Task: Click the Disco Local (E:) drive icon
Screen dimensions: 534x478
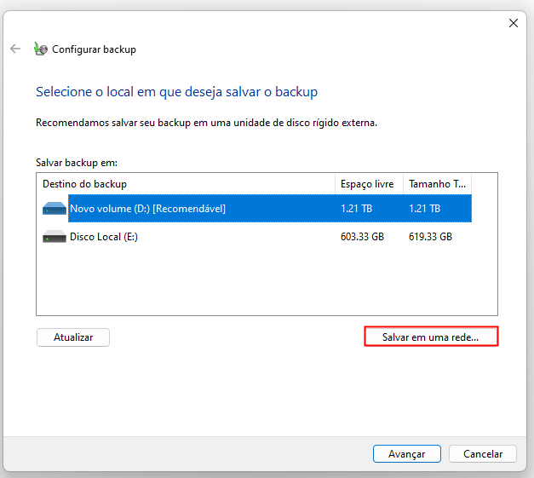Action: coord(54,237)
